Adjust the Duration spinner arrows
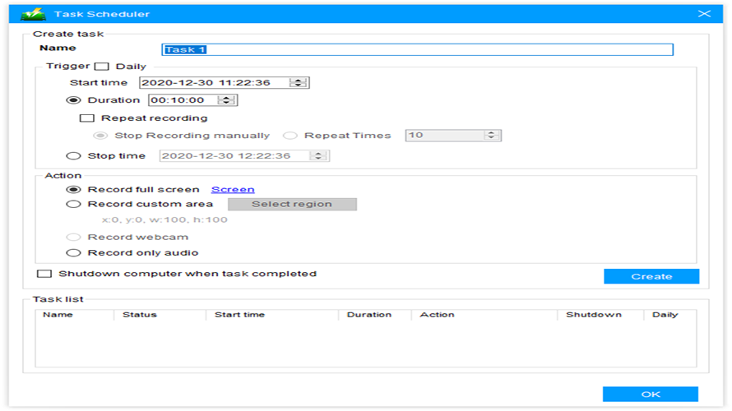Image resolution: width=732 pixels, height=411 pixels. click(x=226, y=100)
